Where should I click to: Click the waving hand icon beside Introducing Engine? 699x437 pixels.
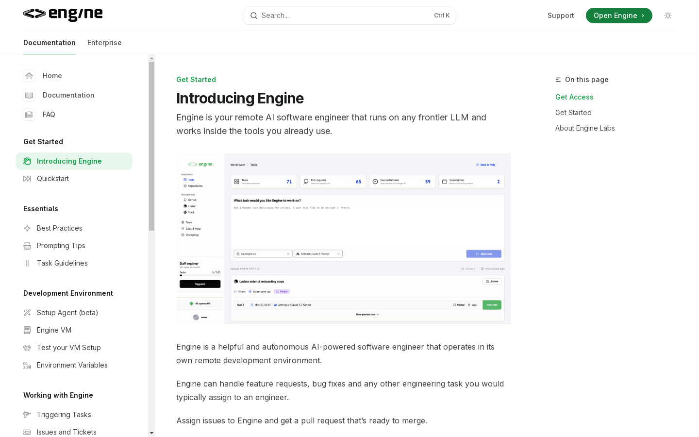point(27,161)
